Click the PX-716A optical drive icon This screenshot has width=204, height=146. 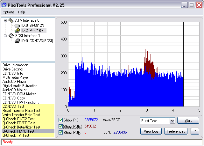click(17, 31)
